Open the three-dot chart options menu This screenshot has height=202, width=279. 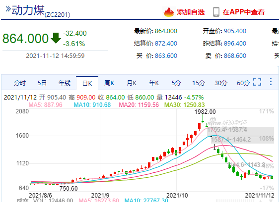tap(271, 82)
